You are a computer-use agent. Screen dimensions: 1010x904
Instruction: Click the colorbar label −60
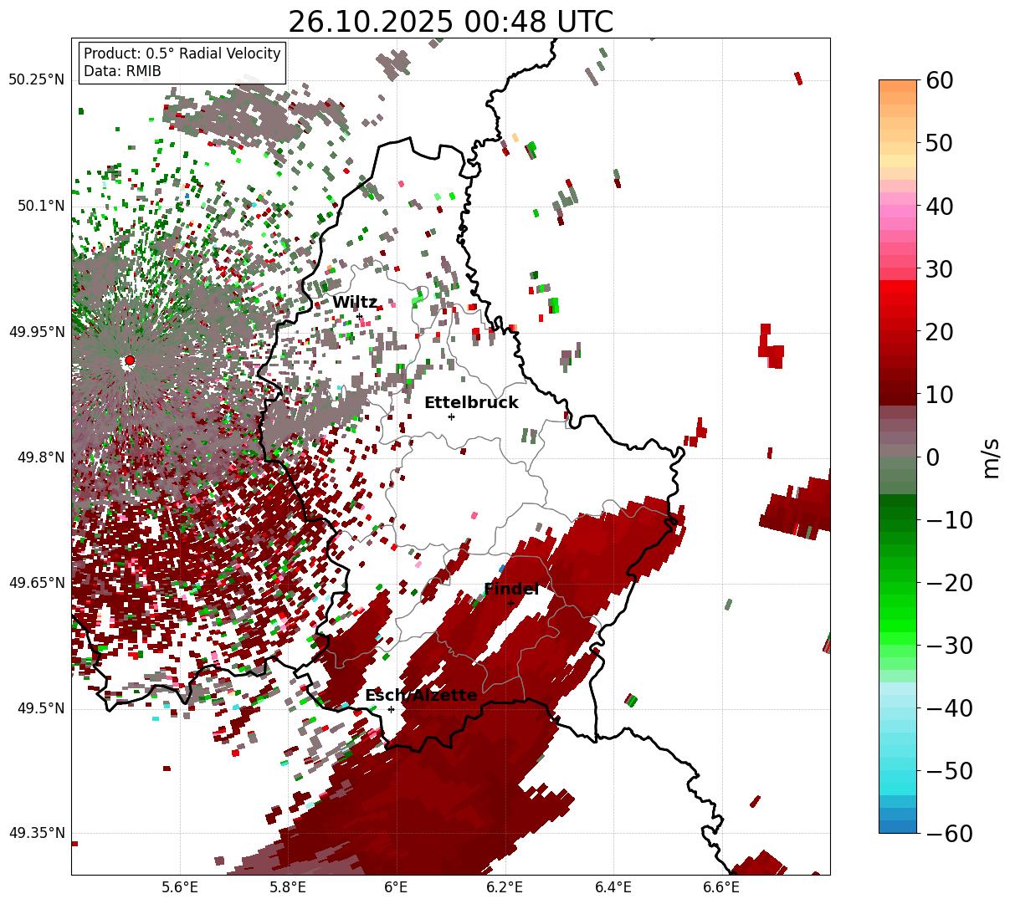tap(949, 834)
